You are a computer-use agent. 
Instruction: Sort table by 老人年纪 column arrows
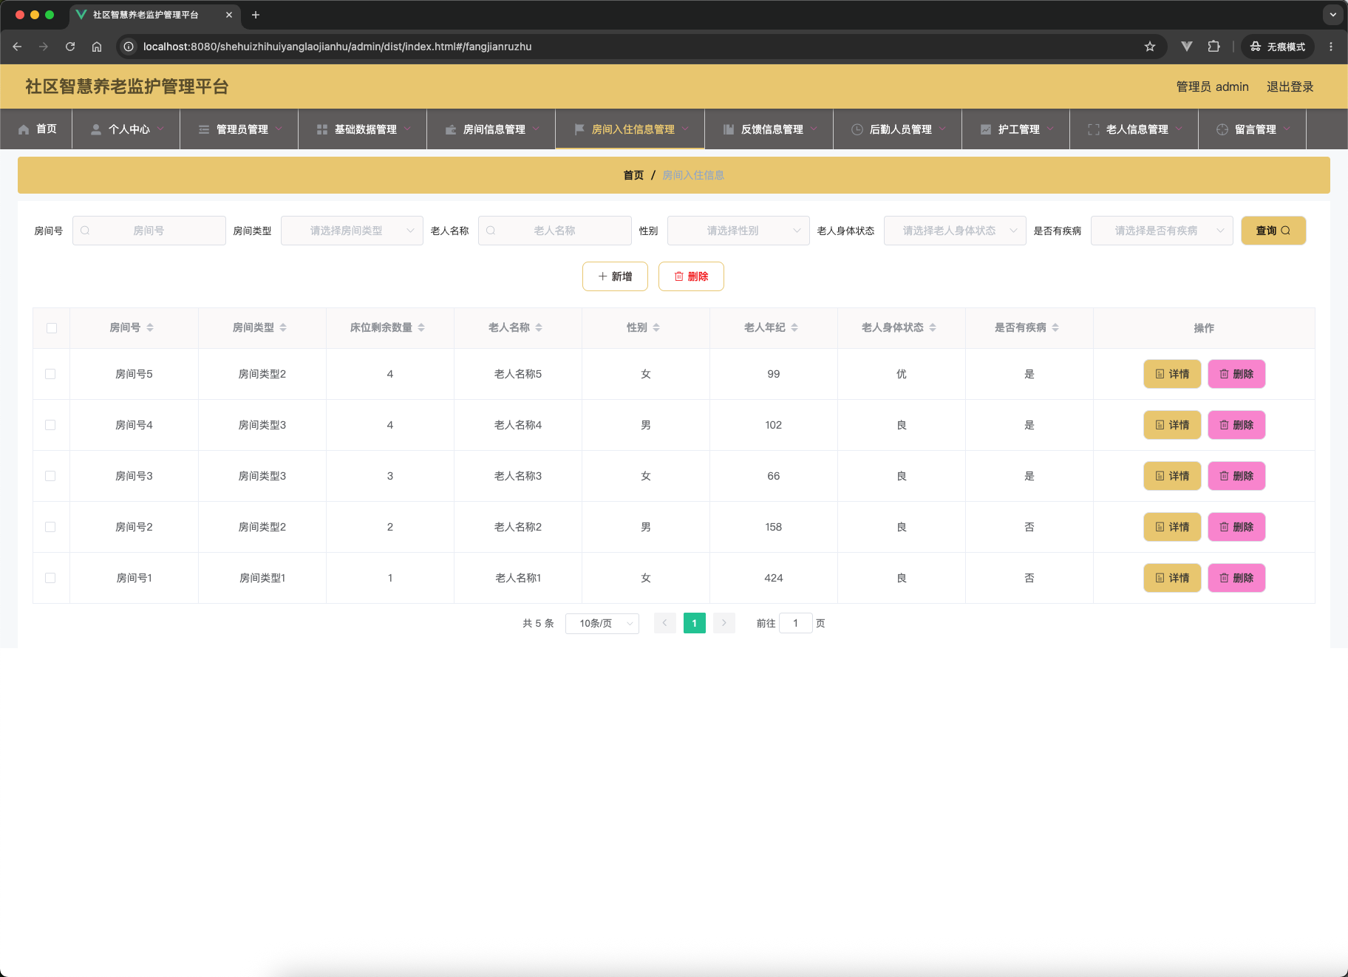pos(794,327)
